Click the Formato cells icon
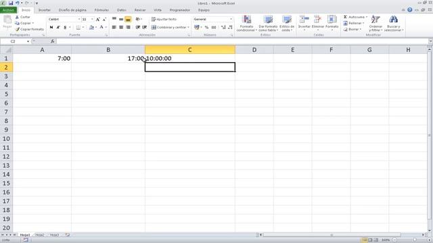 (332, 20)
